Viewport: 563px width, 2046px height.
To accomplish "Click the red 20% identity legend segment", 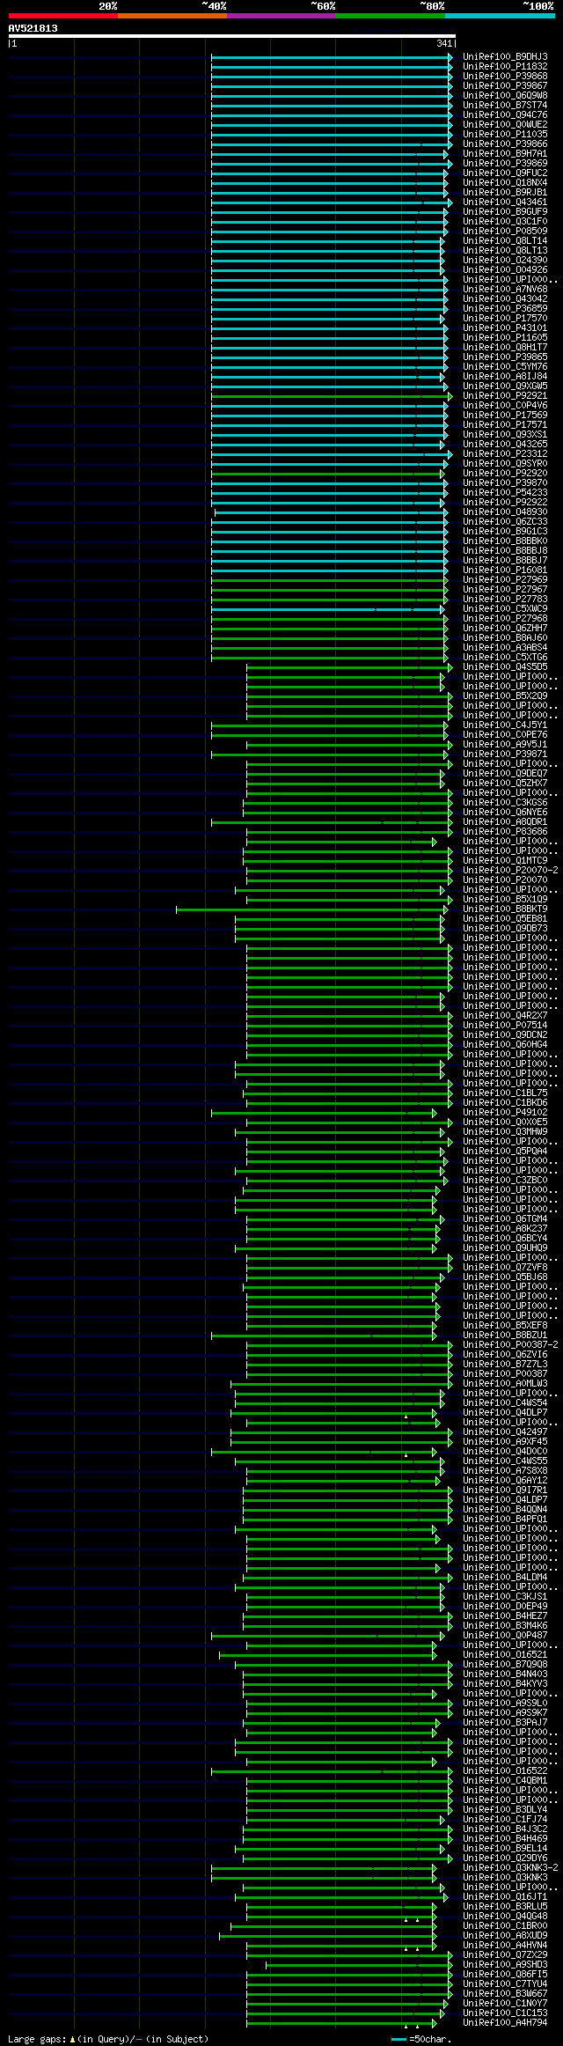I will click(x=62, y=16).
